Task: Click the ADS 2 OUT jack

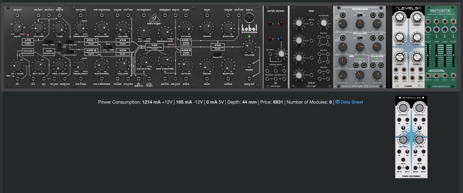Action: click(176, 78)
